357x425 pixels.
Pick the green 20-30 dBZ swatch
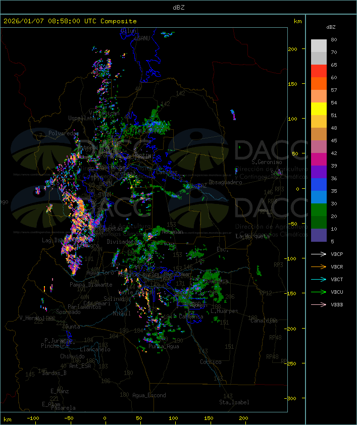click(x=319, y=210)
